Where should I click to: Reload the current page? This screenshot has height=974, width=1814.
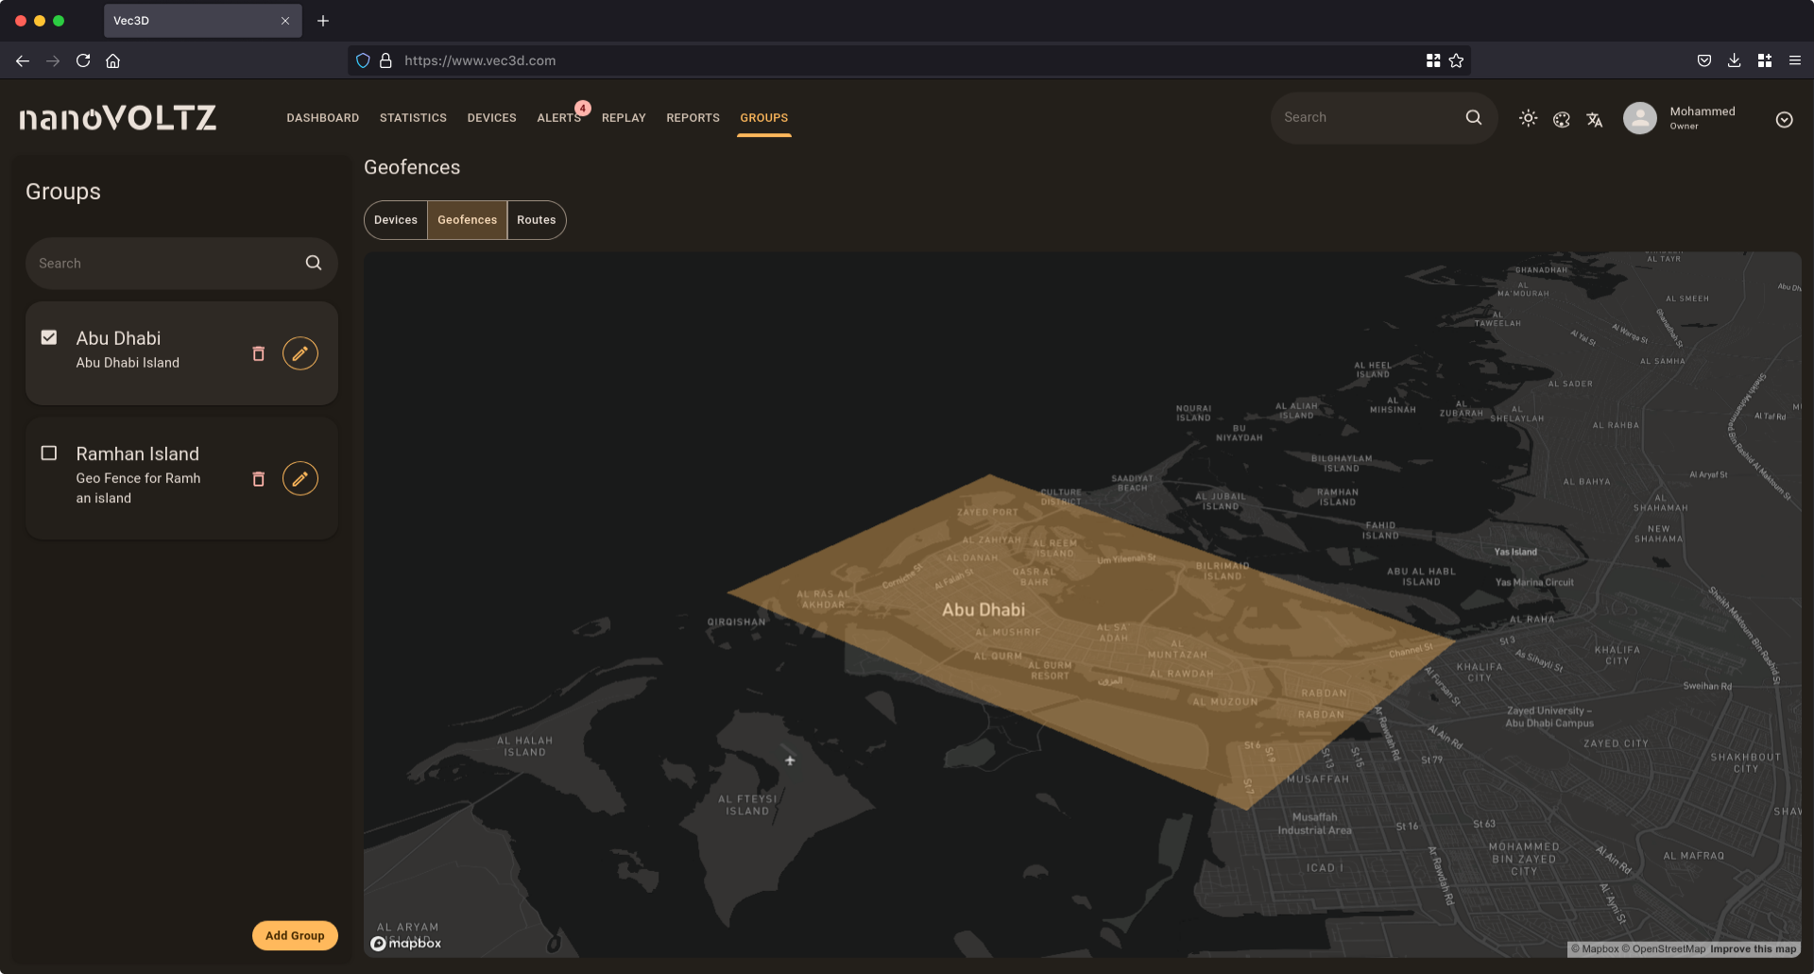coord(83,60)
